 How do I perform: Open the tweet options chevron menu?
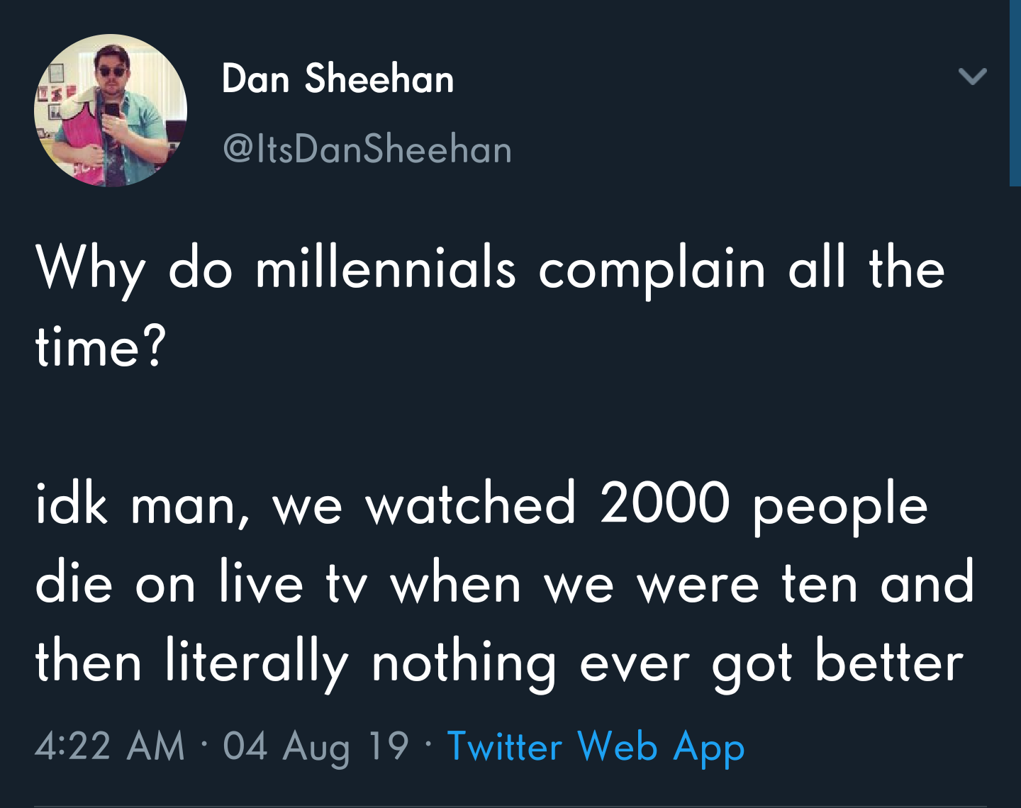click(x=972, y=76)
